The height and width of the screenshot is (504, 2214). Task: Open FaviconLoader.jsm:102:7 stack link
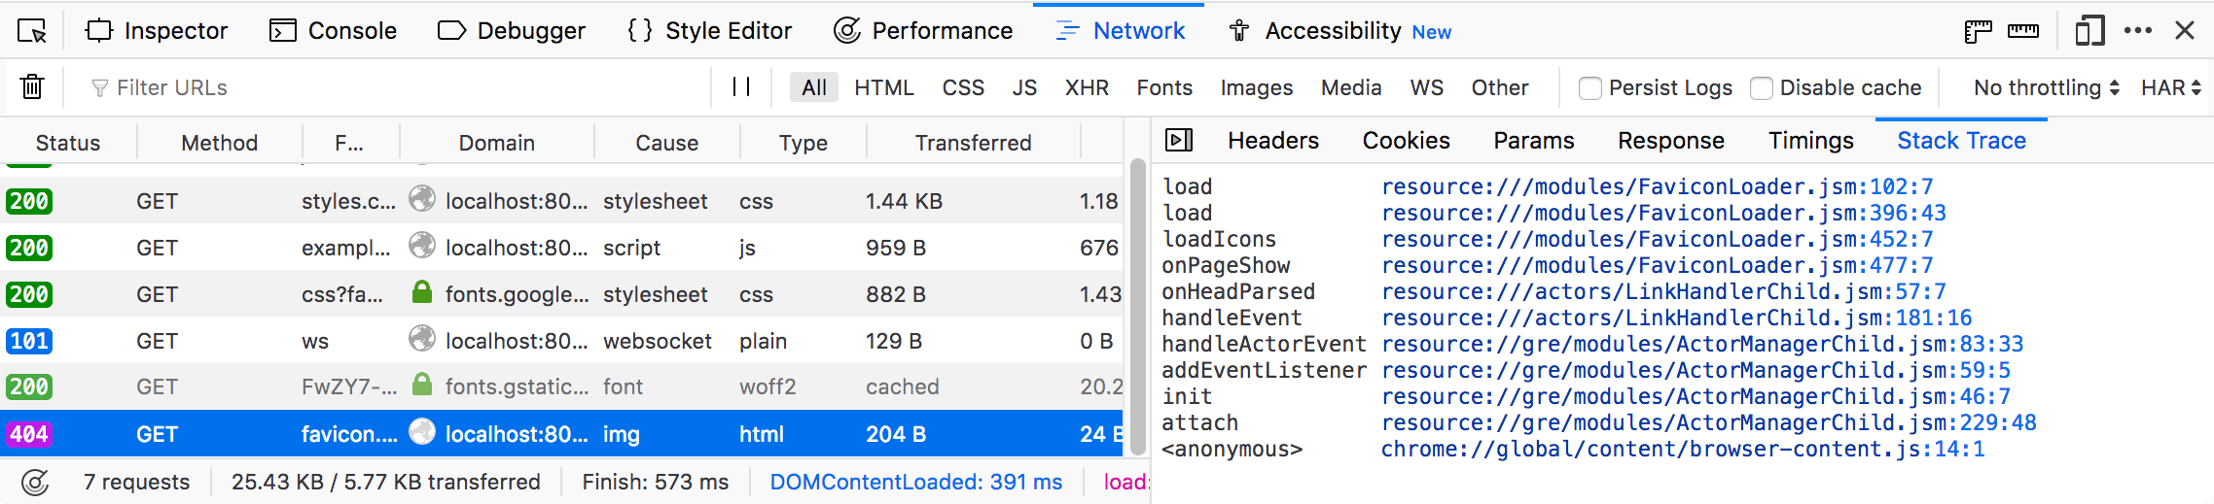coord(1658,186)
